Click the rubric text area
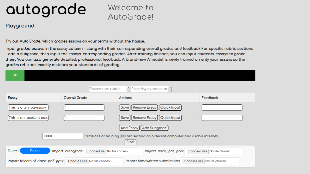 click(x=109, y=89)
